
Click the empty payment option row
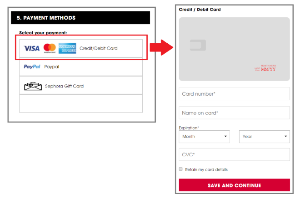click(81, 104)
